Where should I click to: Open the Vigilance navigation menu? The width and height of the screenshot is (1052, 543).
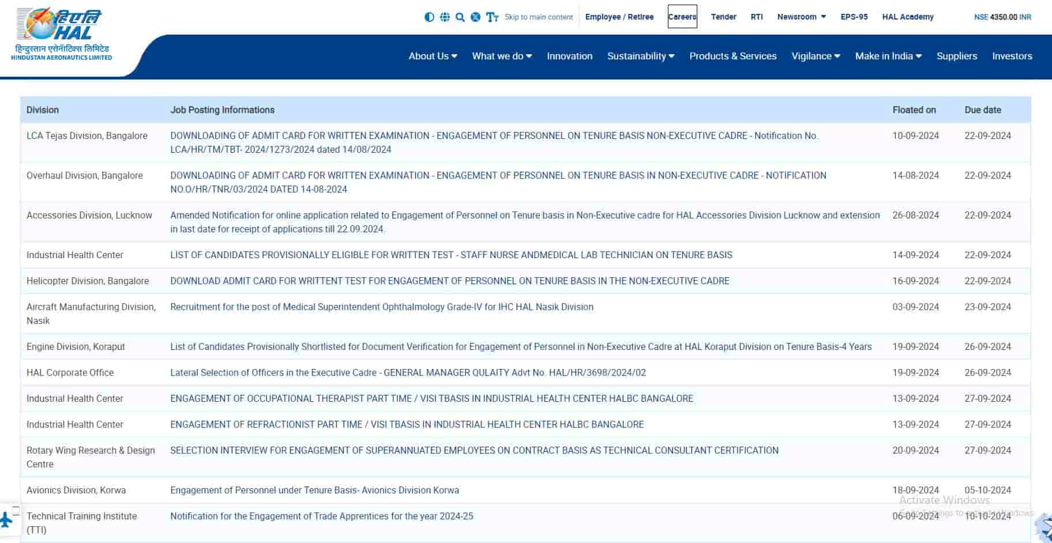815,56
